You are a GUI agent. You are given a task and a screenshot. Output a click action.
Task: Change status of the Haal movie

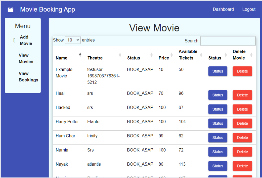[x=217, y=95]
